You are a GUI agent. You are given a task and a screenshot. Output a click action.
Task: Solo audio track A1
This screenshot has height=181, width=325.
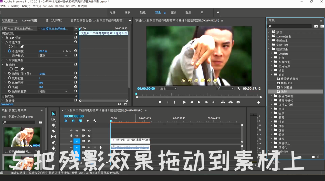[x=95, y=147]
